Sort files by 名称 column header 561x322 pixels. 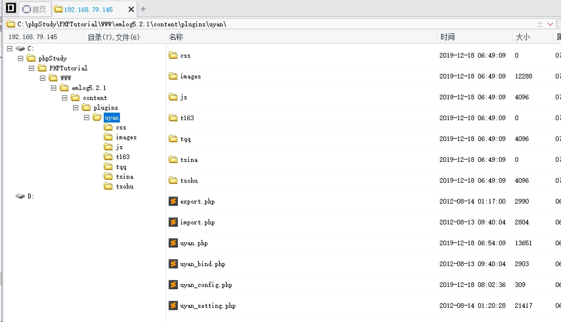(x=176, y=37)
